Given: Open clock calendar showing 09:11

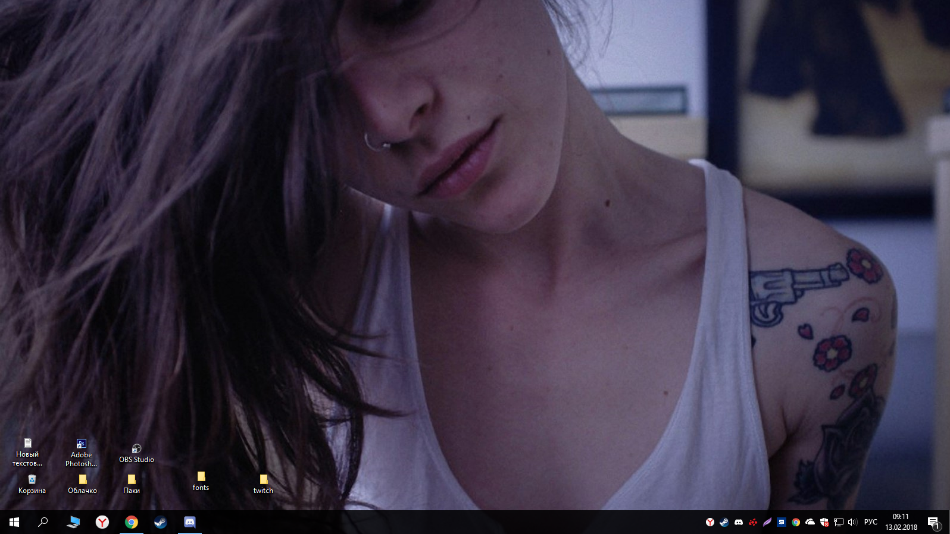Looking at the screenshot, I should (x=901, y=522).
